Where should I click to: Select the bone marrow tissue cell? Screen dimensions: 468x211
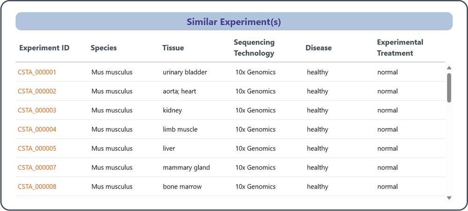click(182, 187)
